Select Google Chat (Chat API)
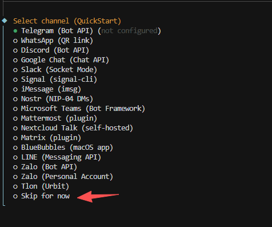272x227 pixels. pyautogui.click(x=61, y=60)
